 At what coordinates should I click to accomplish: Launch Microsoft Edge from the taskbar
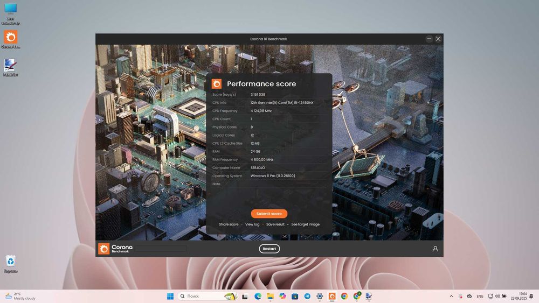click(x=258, y=296)
